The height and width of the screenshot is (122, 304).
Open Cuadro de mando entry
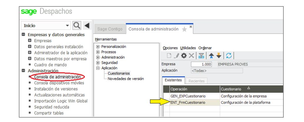pos(50,65)
